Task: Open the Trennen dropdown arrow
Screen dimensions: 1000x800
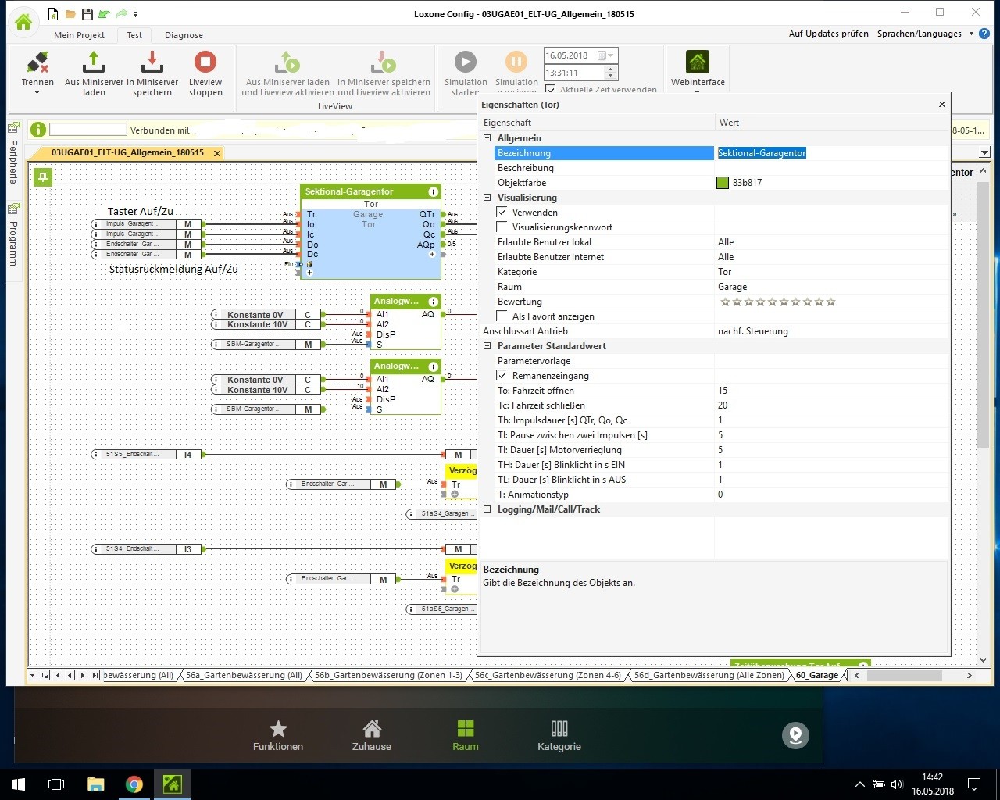Action: coord(37,93)
